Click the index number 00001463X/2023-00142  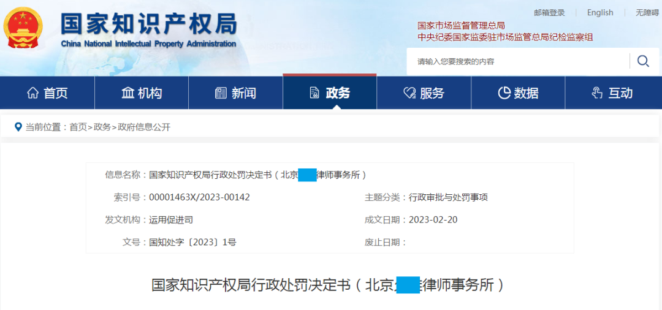(x=199, y=197)
